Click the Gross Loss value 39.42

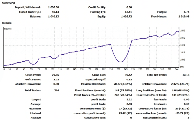[x=128, y=75]
